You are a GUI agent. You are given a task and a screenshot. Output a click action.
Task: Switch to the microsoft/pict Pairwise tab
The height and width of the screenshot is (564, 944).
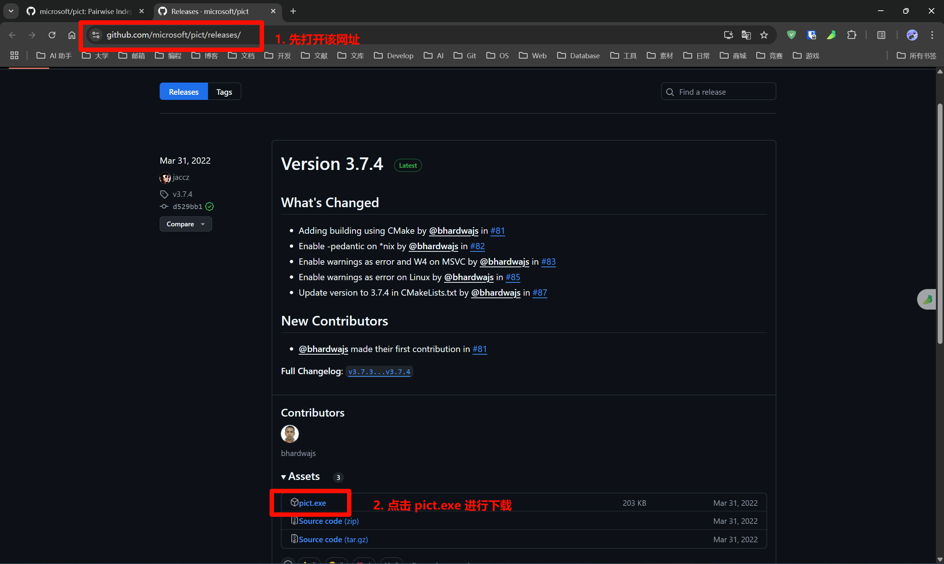tap(85, 11)
